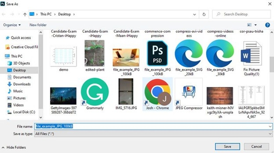The height and width of the screenshot is (153, 274).
Task: Select the Fix Picture Quality Word document
Action: coord(251,53)
